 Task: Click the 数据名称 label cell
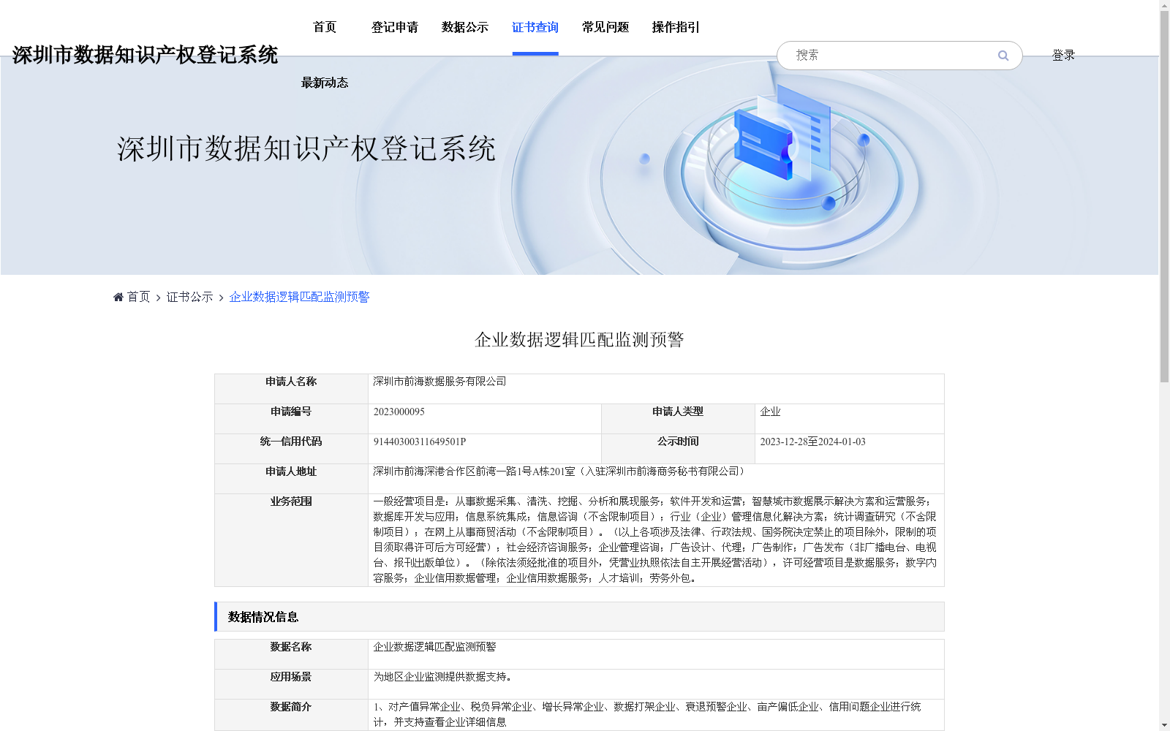291,654
